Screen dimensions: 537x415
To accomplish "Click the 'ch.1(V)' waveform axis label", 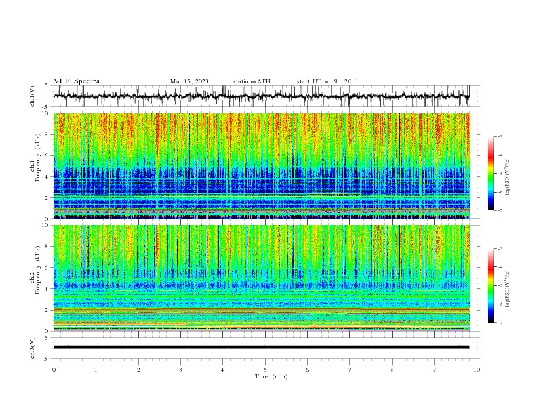I will [x=33, y=96].
